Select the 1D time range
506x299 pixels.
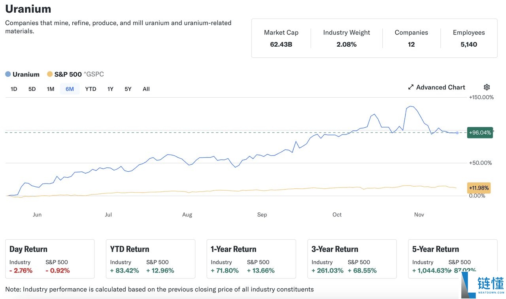point(14,89)
